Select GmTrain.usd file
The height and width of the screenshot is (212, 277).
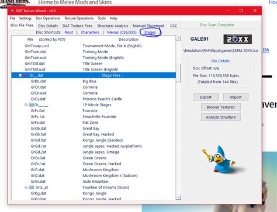tap(94, 58)
